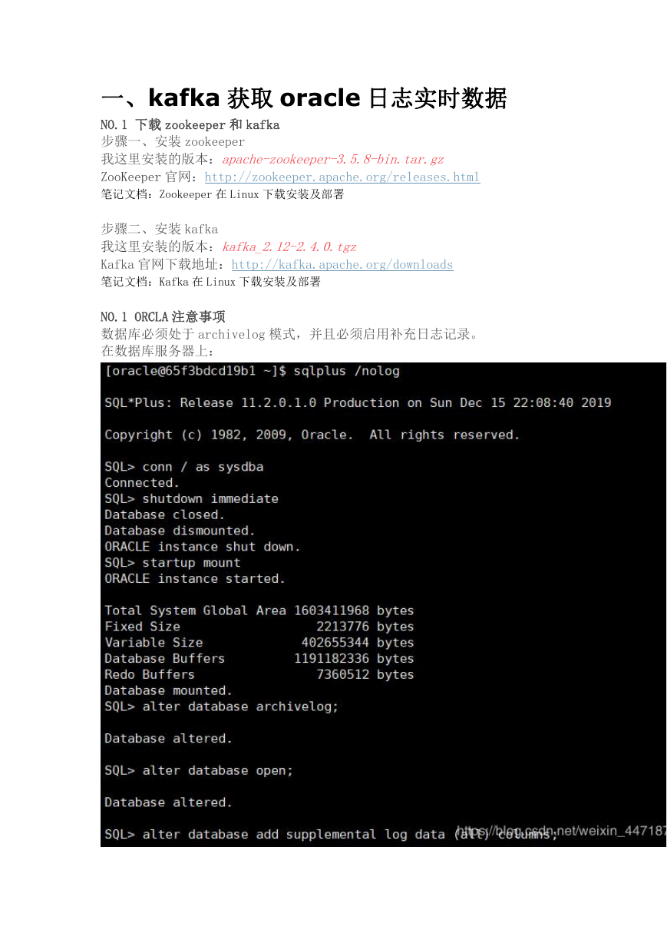The image size is (667, 943).
Task: Click the 'startup mount' command in terminal
Action: pyautogui.click(x=173, y=563)
